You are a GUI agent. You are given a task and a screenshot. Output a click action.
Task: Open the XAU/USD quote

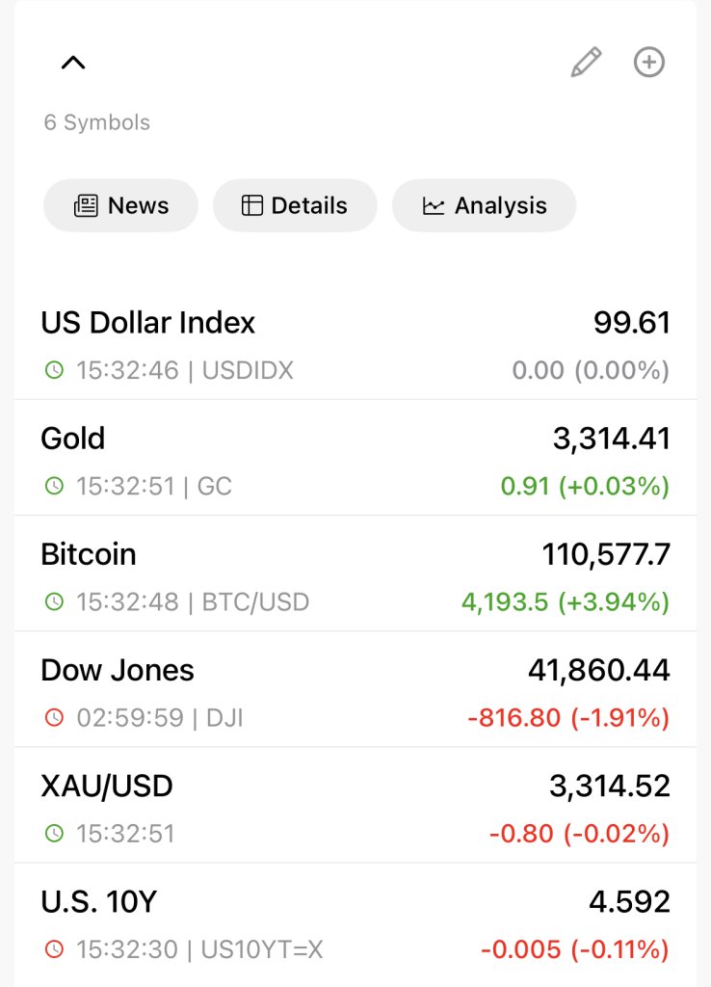pyautogui.click(x=355, y=805)
